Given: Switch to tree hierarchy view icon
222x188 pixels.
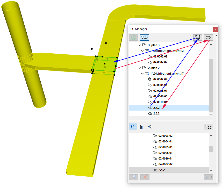Looking at the screenshot, I should click(x=142, y=127).
